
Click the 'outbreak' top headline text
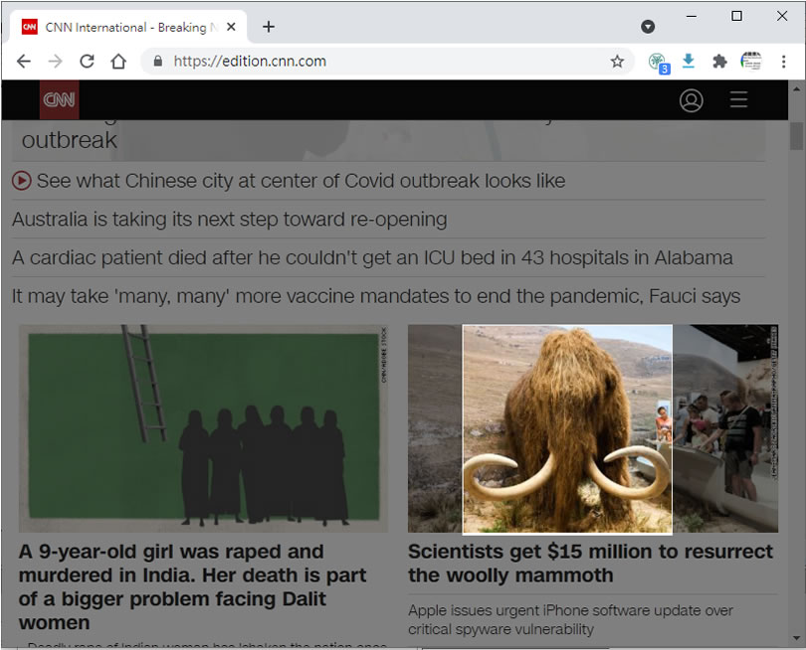pos(70,141)
